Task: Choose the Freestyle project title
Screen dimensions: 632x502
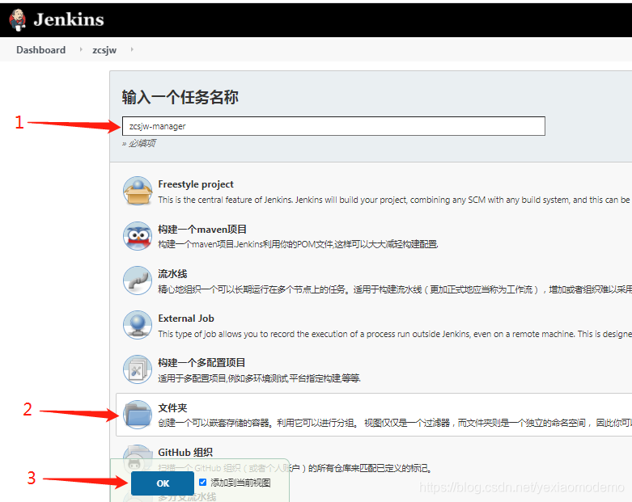Action: coord(196,184)
